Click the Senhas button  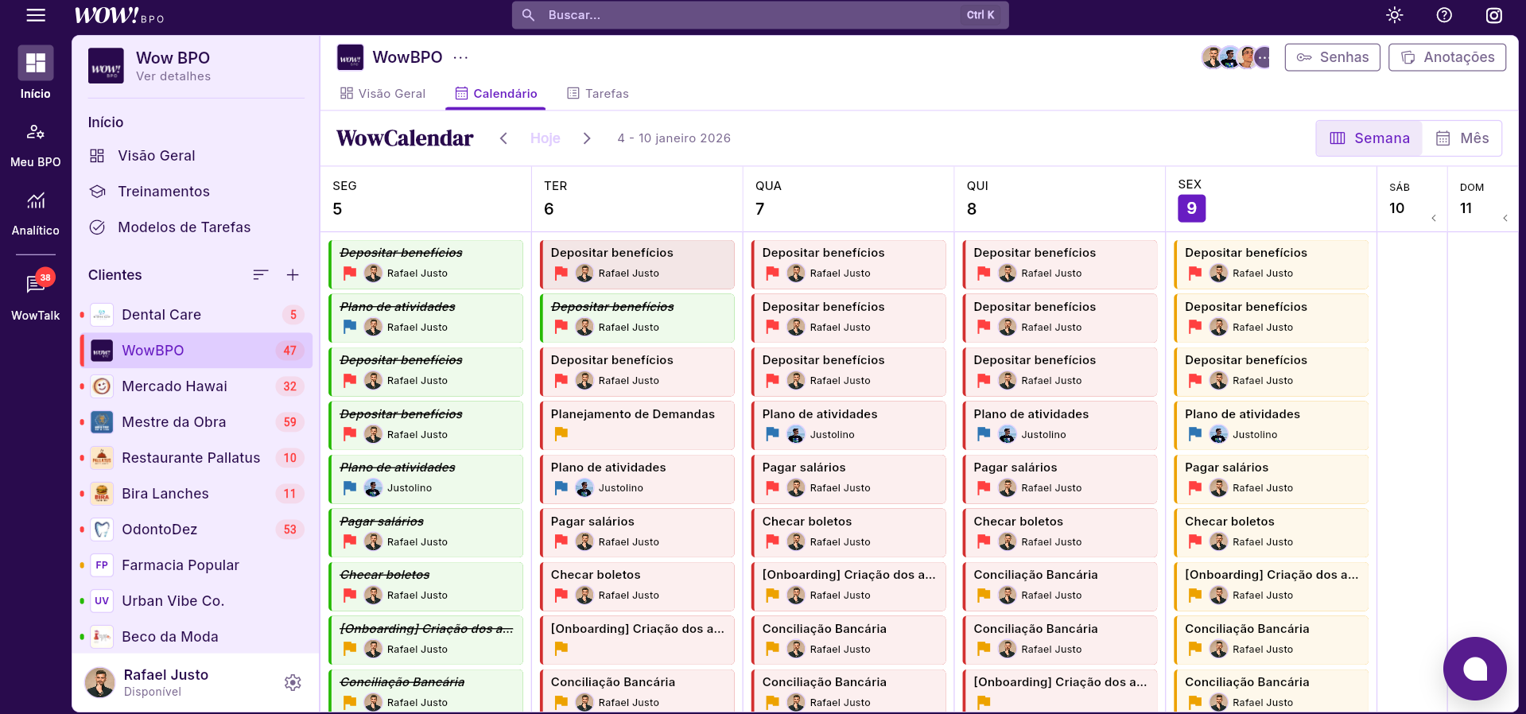tap(1332, 57)
